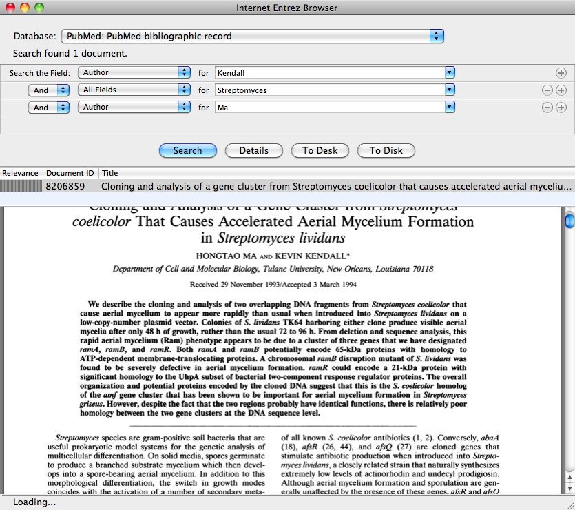Change the And operator for Streptomyces row
The width and height of the screenshot is (575, 510).
(x=49, y=90)
